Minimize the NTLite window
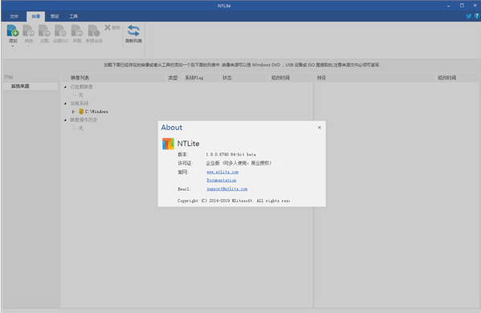This screenshot has width=481, height=313. click(449, 6)
